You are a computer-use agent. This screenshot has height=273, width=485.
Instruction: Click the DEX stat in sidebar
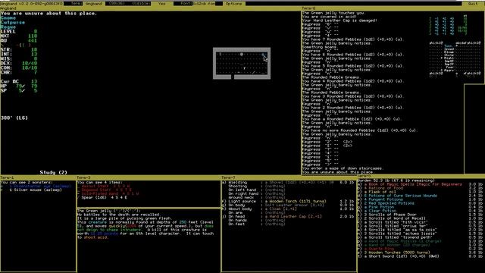19,63
